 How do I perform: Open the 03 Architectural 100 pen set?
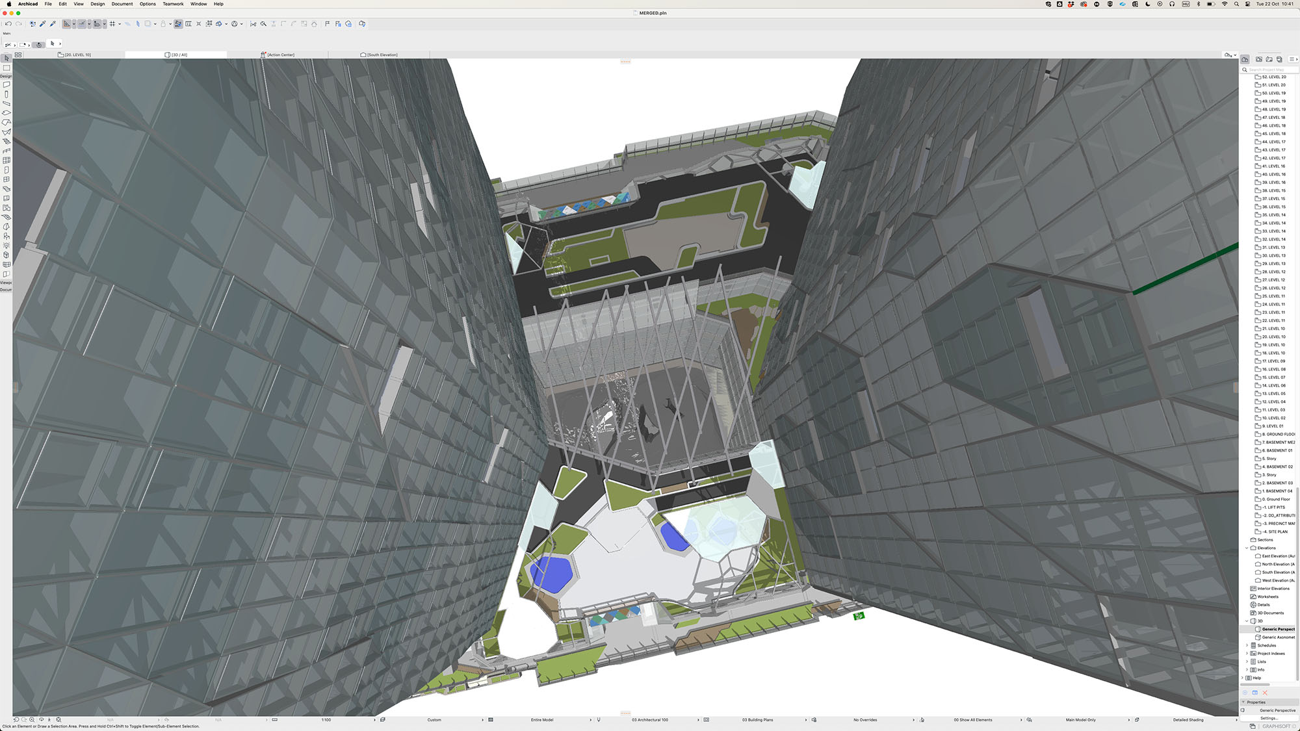click(650, 720)
